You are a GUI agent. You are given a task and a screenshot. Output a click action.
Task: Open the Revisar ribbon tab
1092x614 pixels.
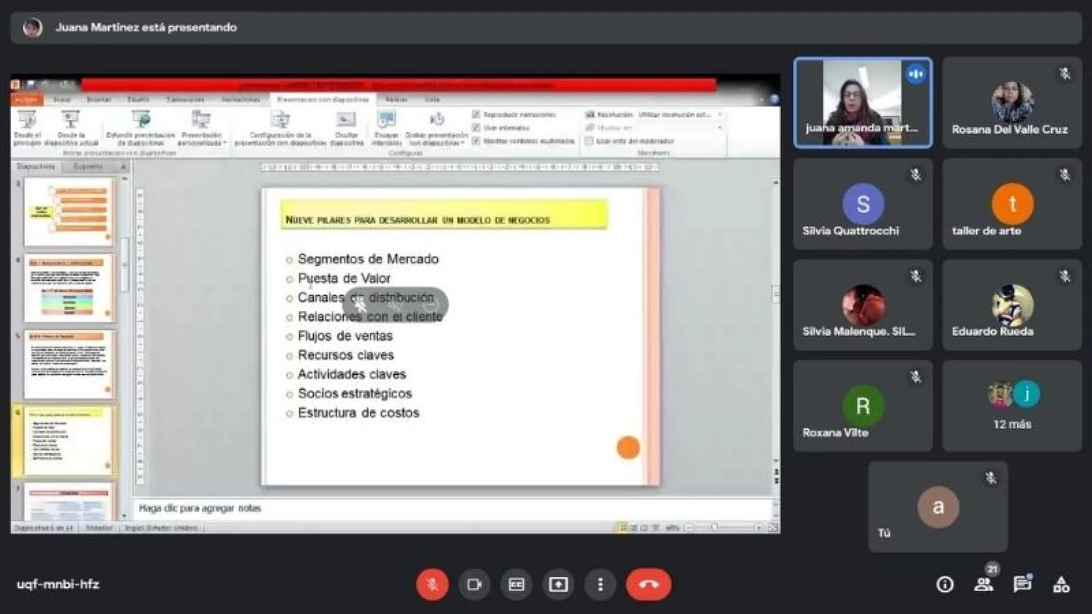pos(396,100)
